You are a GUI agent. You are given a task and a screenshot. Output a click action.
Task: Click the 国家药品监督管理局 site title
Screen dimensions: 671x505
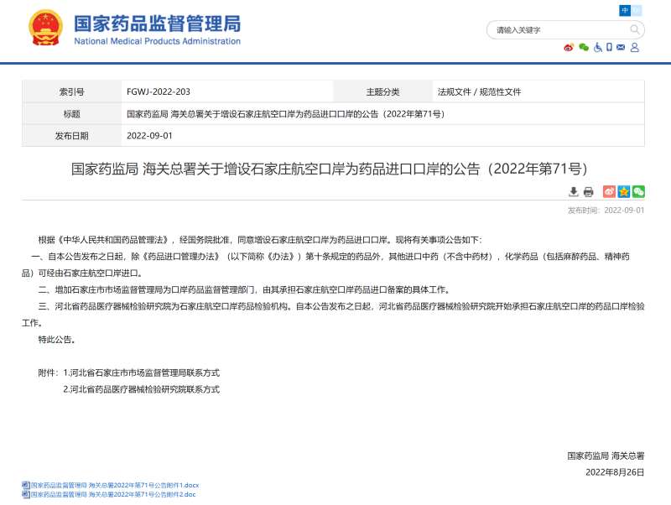click(157, 23)
